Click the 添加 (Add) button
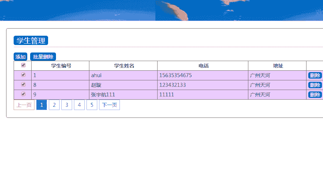 20,57
